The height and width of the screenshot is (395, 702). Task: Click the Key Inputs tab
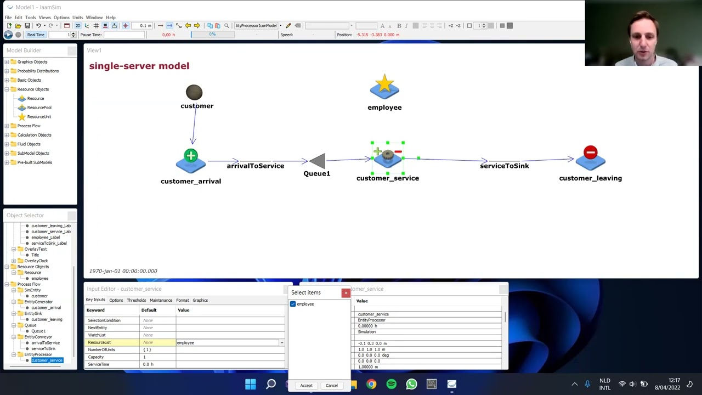click(95, 300)
